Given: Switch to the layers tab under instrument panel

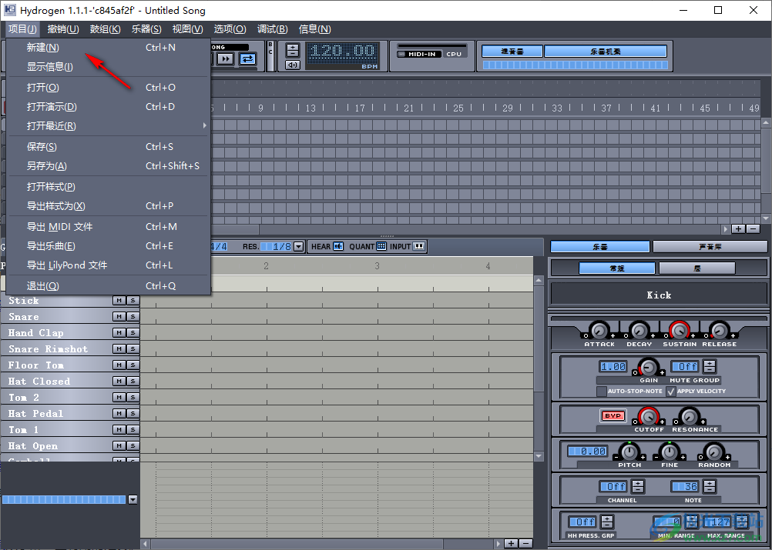Looking at the screenshot, I should pyautogui.click(x=697, y=268).
